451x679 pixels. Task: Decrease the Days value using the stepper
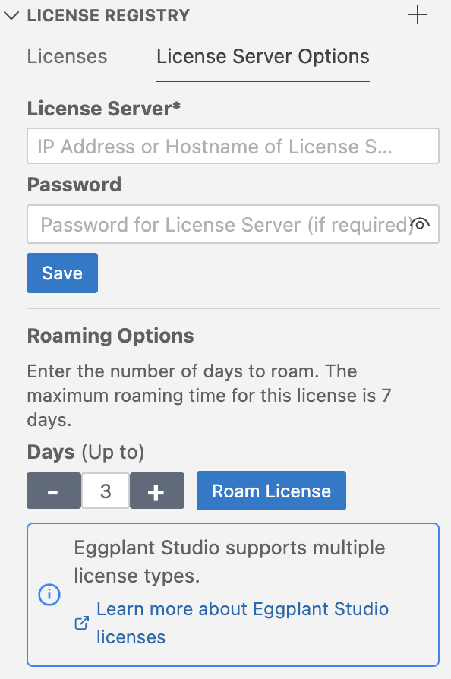[53, 491]
